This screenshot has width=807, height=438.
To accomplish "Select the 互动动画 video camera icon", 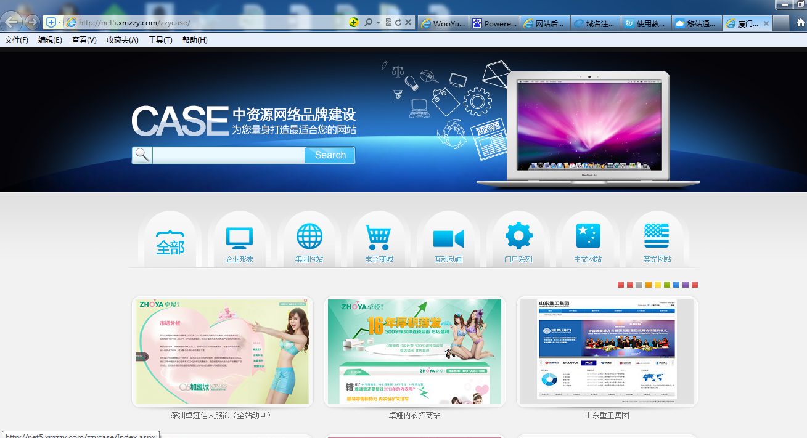I will click(x=448, y=238).
